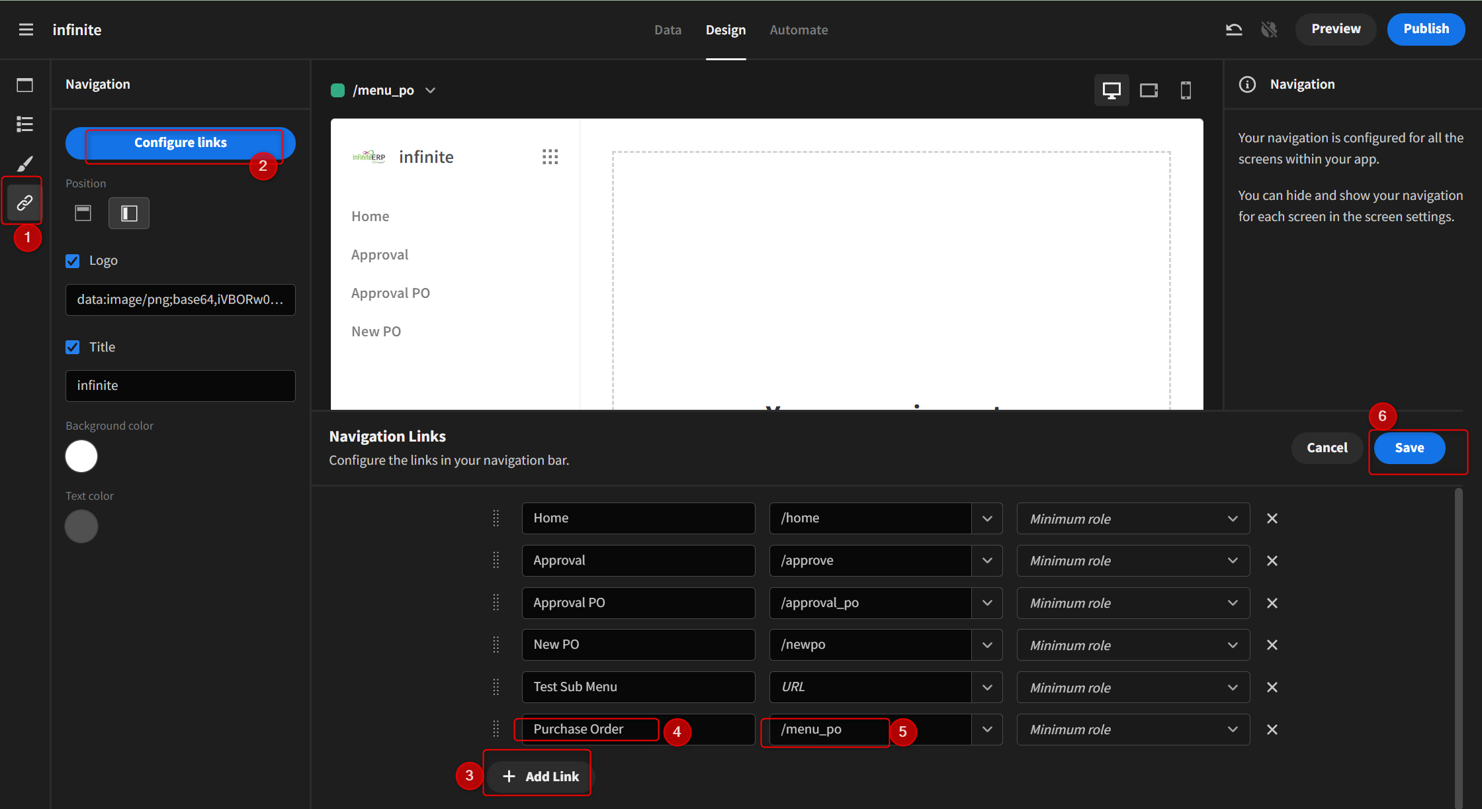Open the Screens panel icon
Image resolution: width=1482 pixels, height=809 pixels.
point(24,85)
